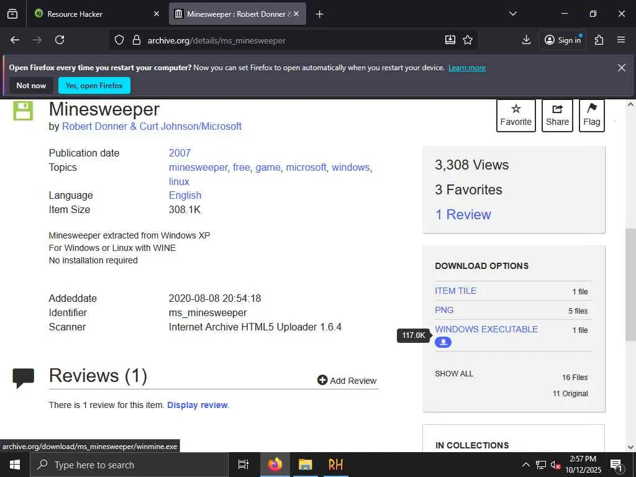This screenshot has width=636, height=477.
Task: Click the Display review link
Action: click(197, 405)
